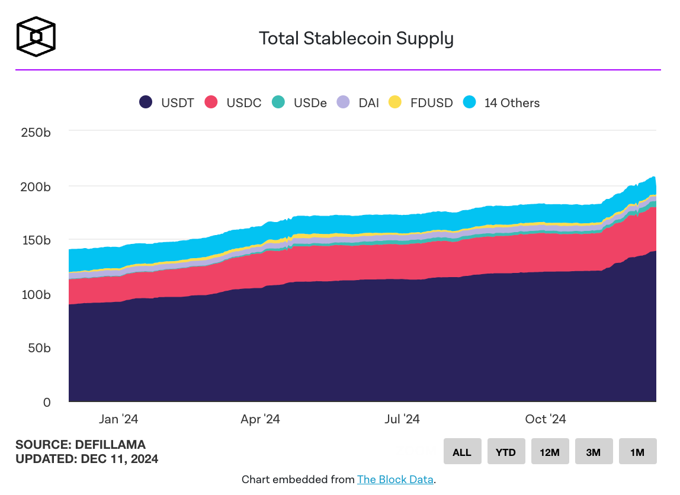Toggle the USDC series visibility

coord(233,102)
